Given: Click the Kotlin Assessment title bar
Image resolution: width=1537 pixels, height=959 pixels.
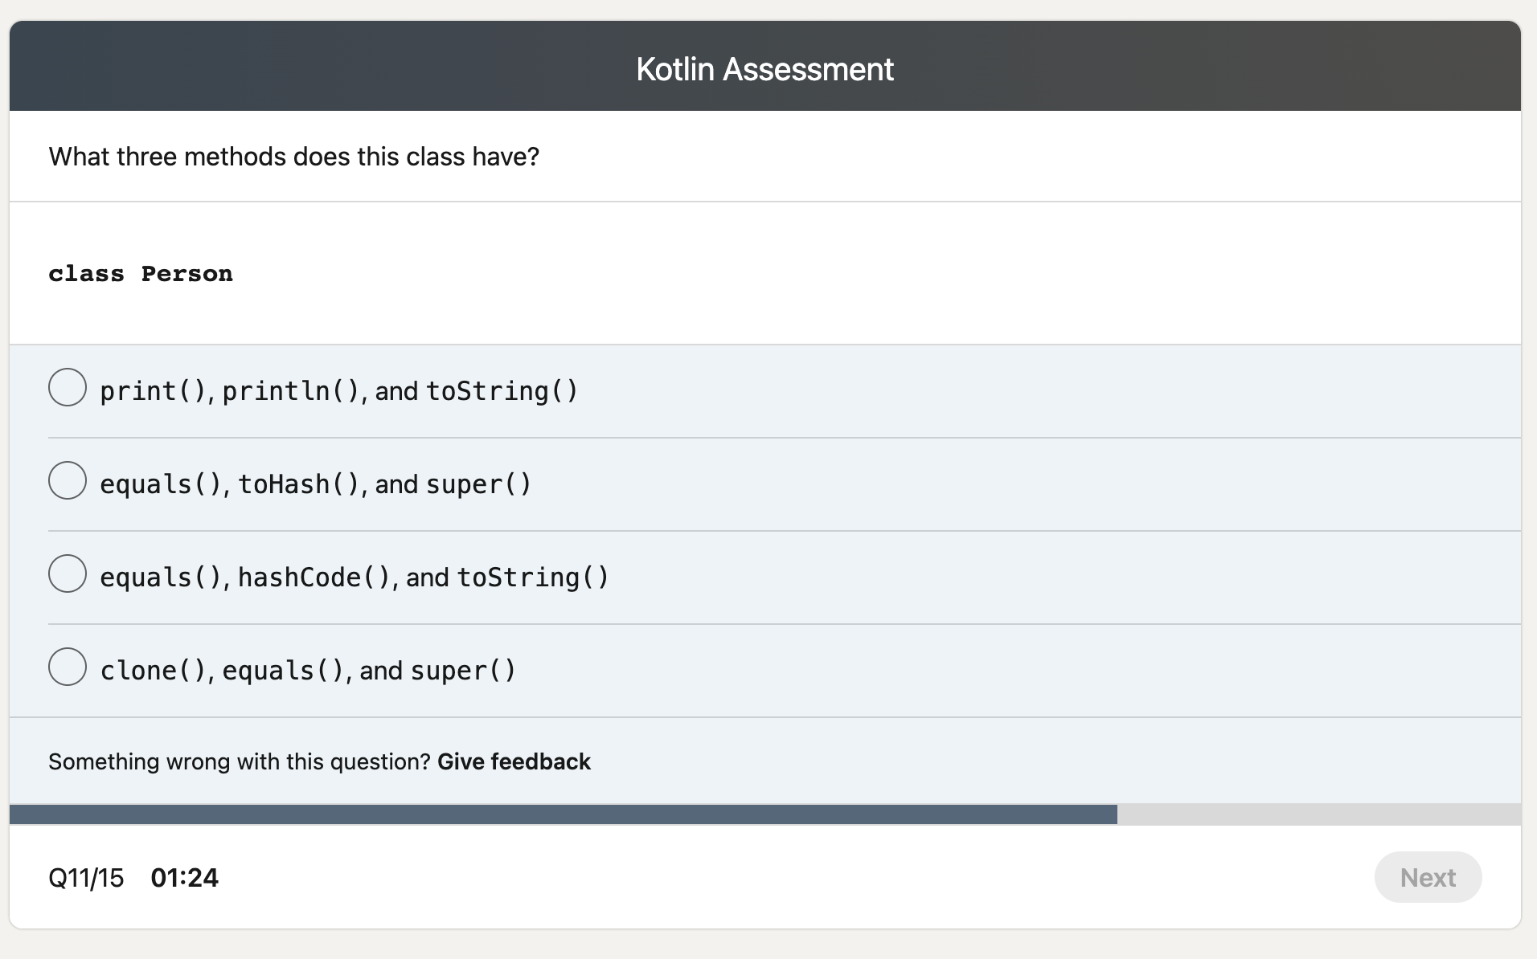Looking at the screenshot, I should (764, 68).
